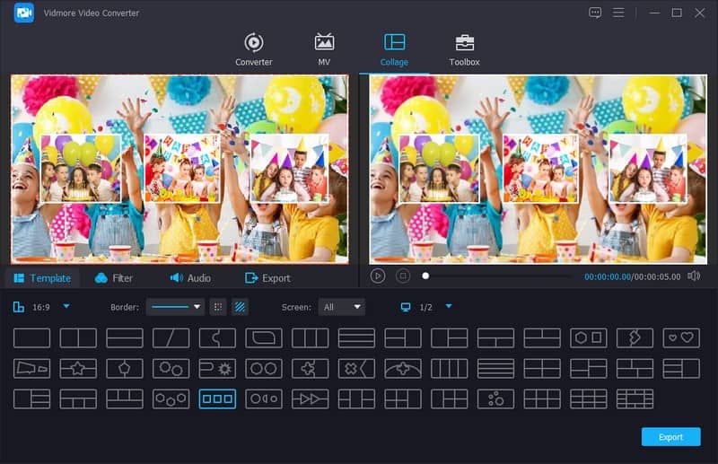Open the feedback chat icon
The width and height of the screenshot is (718, 464).
(595, 13)
